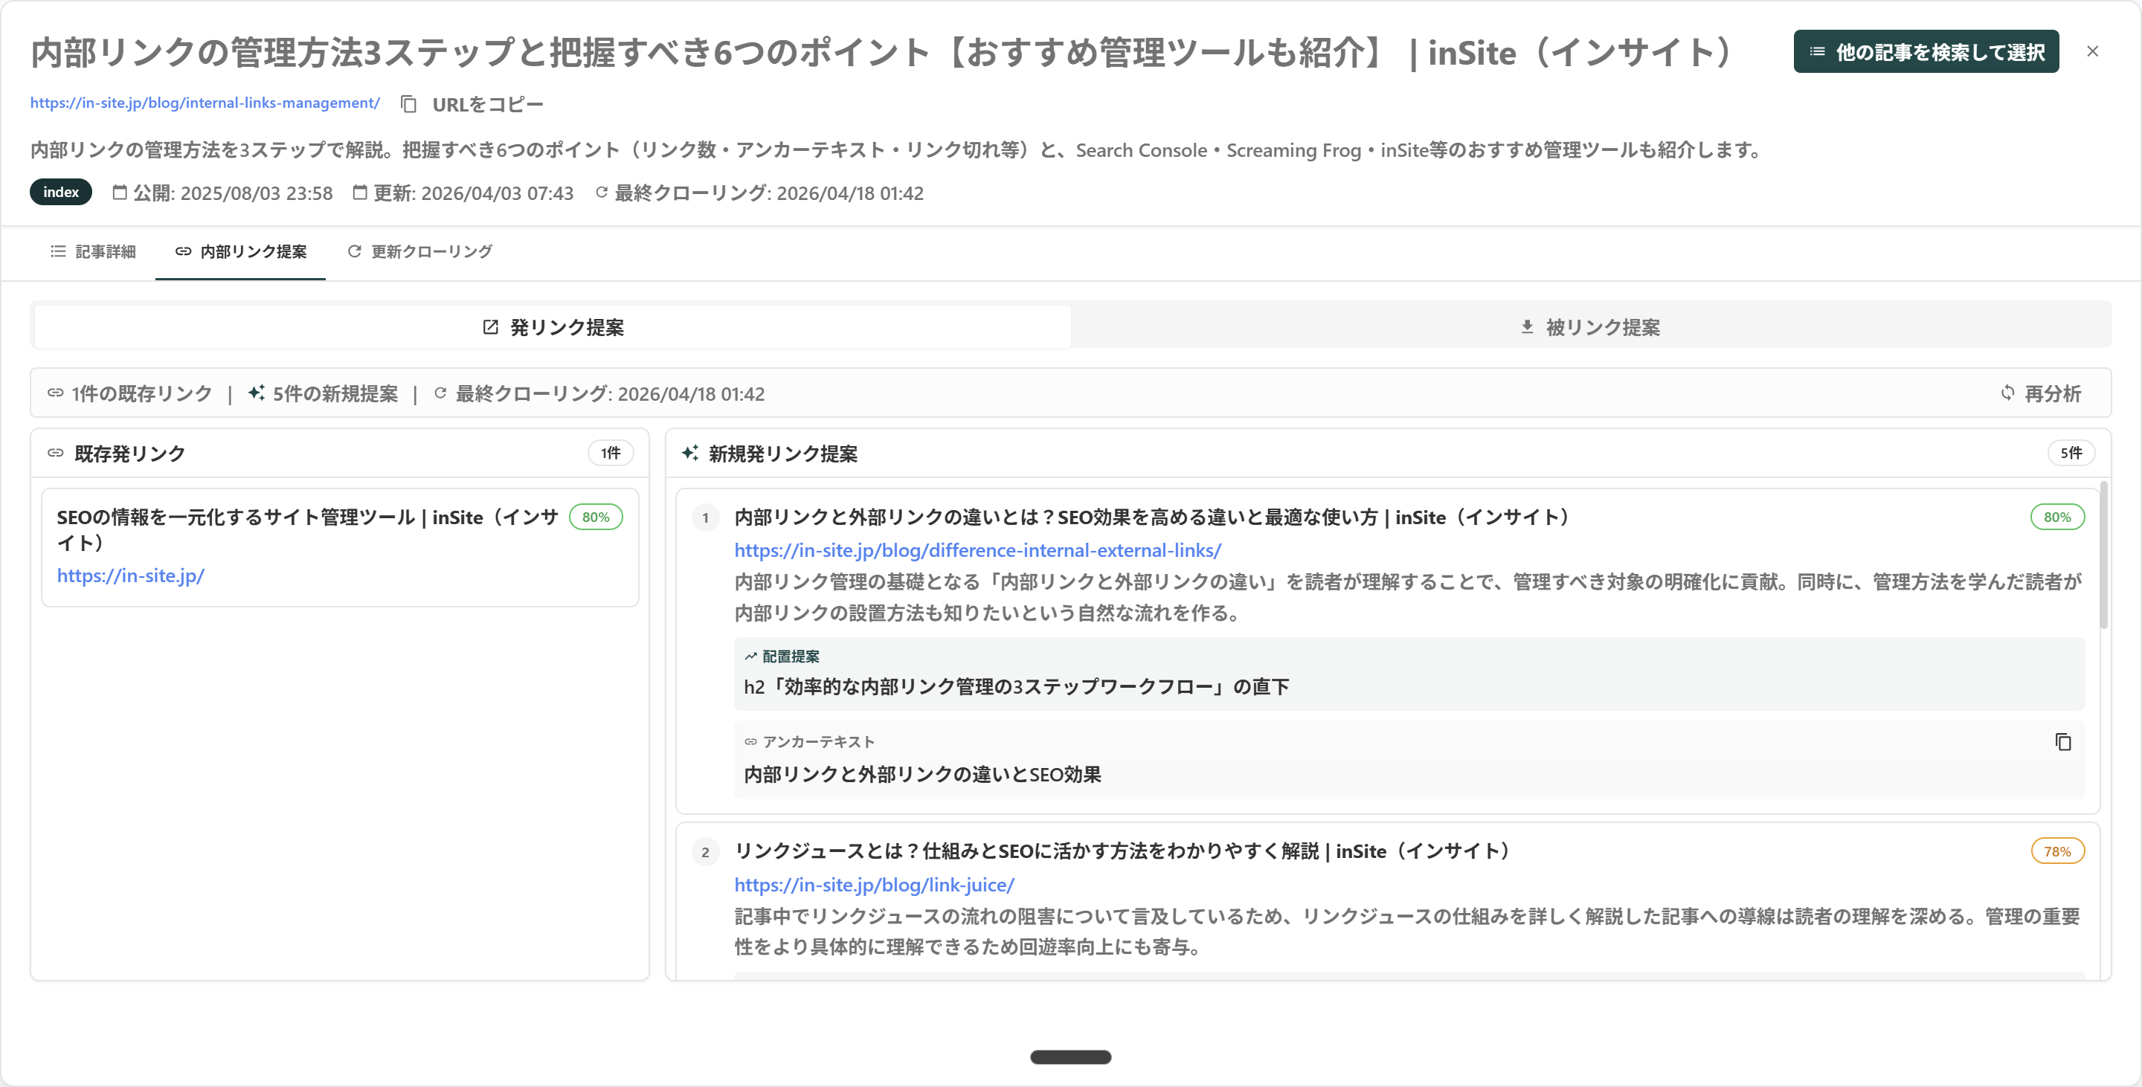Click the refresh icon beside 再分析
Viewport: 2142px width, 1087px height.
tap(2007, 393)
